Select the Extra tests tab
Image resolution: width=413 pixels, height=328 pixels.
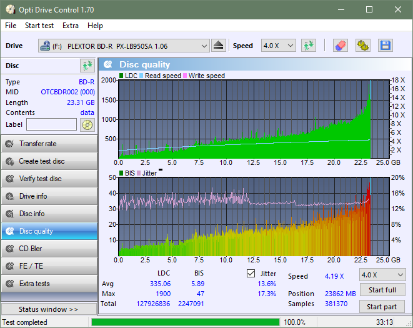pyautogui.click(x=49, y=284)
